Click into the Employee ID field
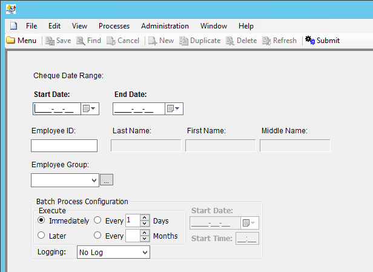The image size is (373, 272). point(64,145)
